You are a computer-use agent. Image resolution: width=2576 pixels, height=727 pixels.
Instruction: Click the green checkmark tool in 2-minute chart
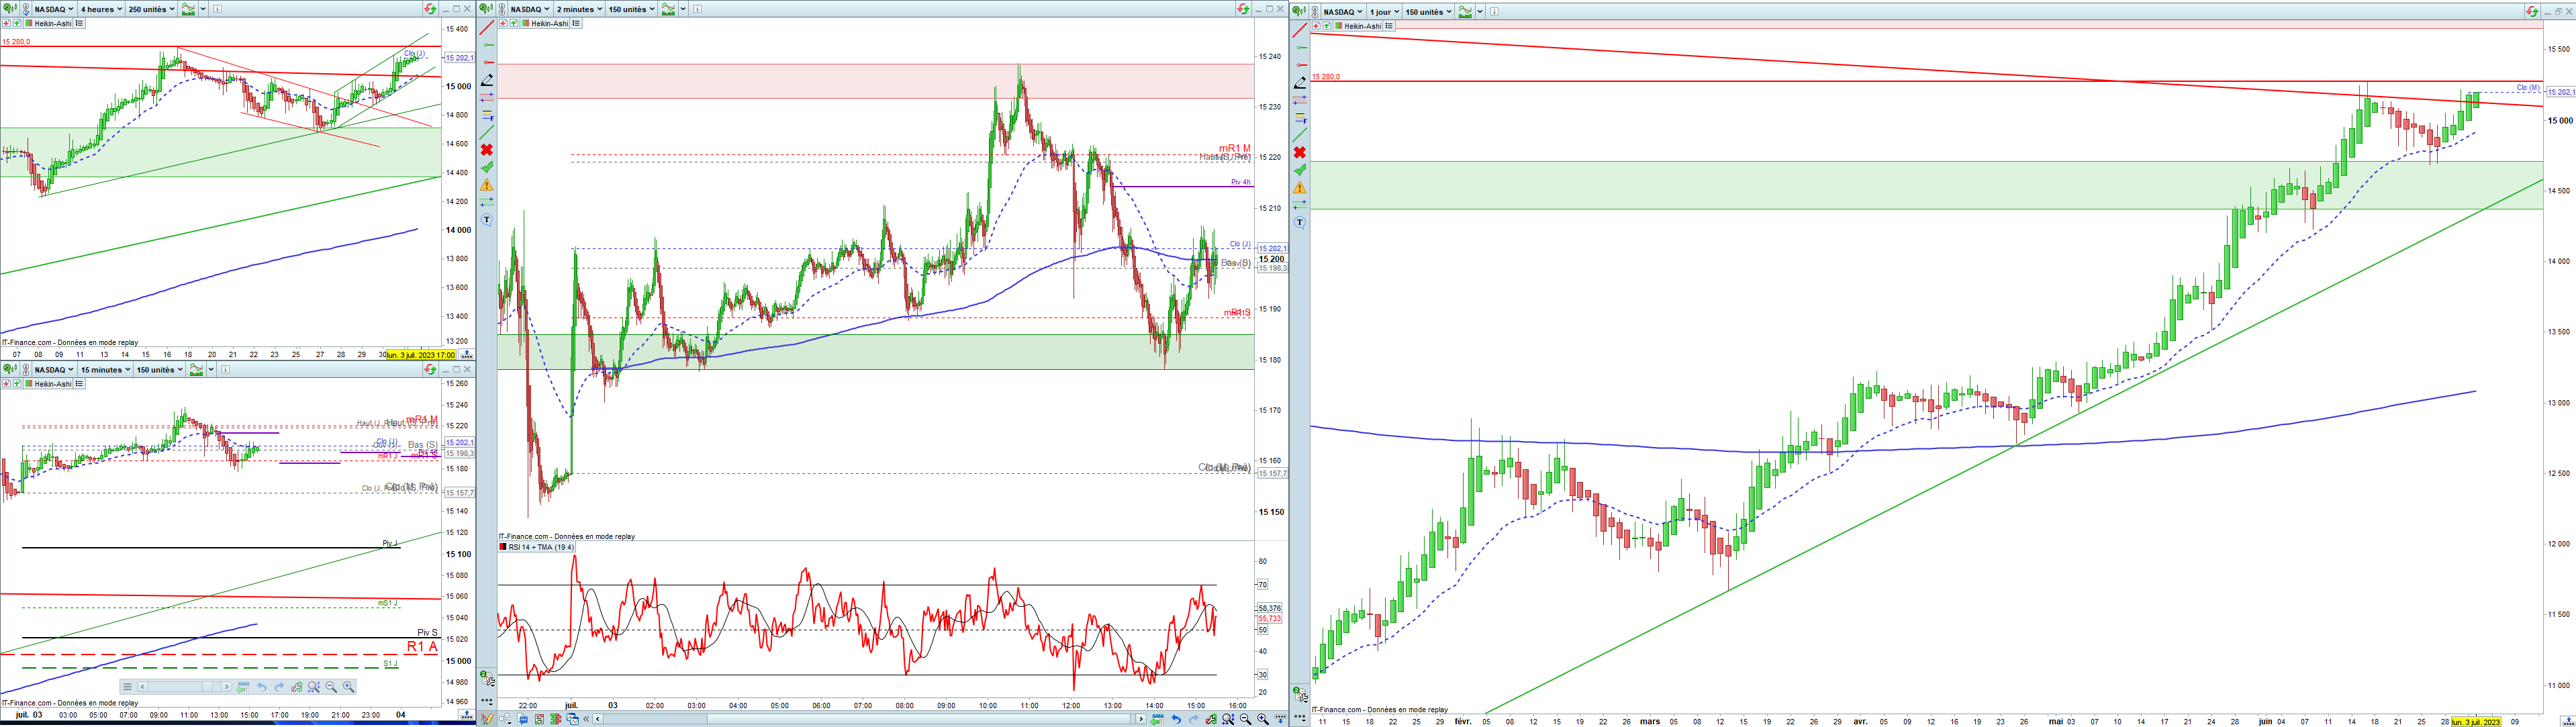tap(487, 168)
